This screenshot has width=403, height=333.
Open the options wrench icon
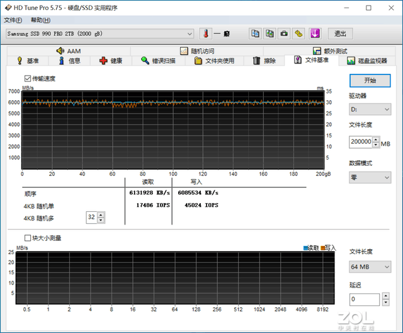[298, 33]
